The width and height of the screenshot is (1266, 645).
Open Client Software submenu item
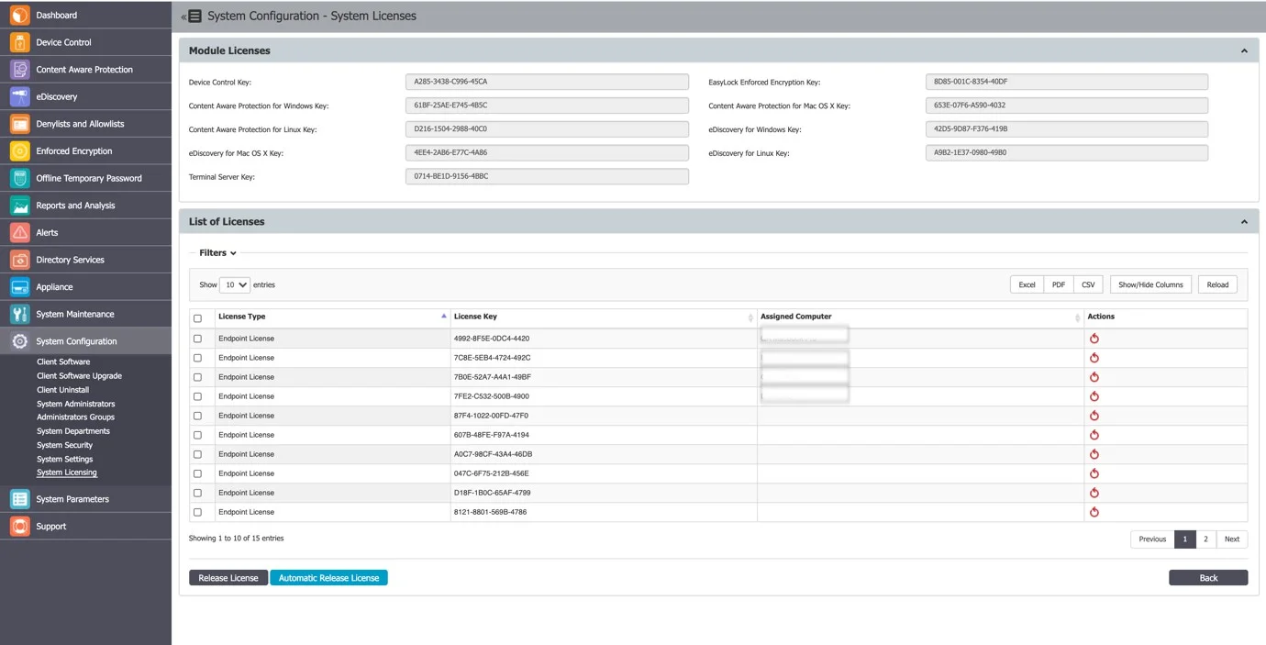[63, 361]
